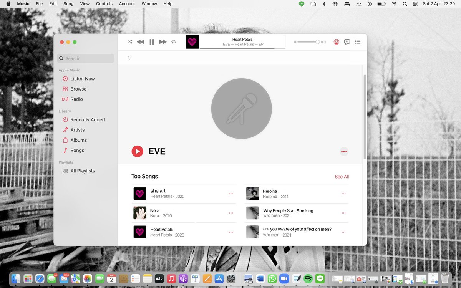Toggle the Playing Next queue list
461x288 pixels.
point(358,42)
